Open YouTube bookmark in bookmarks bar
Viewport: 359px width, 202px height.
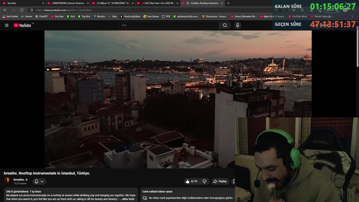click(57, 17)
